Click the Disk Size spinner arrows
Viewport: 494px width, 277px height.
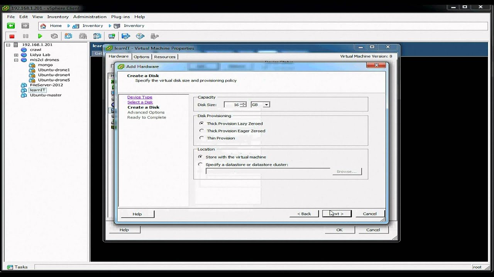[x=243, y=105]
